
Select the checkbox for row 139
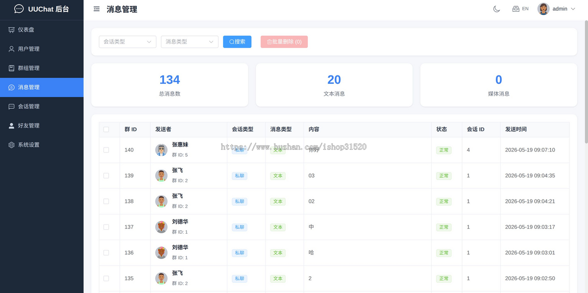[x=106, y=175]
